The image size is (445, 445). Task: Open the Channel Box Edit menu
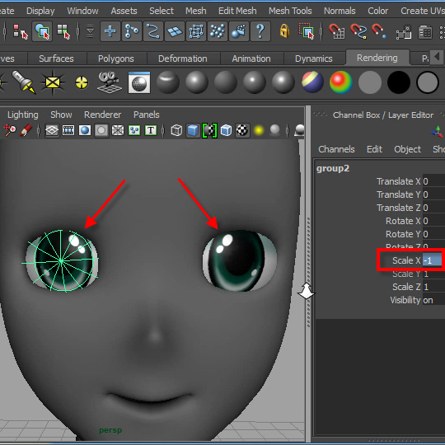(374, 149)
